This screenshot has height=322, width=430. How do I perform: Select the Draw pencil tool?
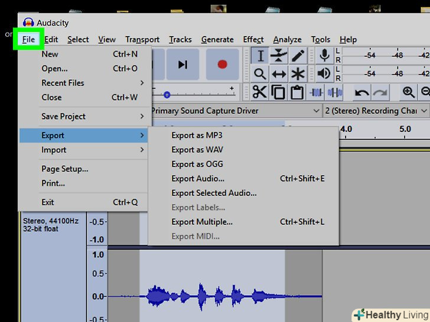click(297, 55)
